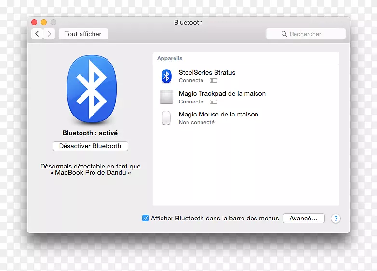Click the Non connecté status text
Screen dimensions: 377x271
pos(196,122)
